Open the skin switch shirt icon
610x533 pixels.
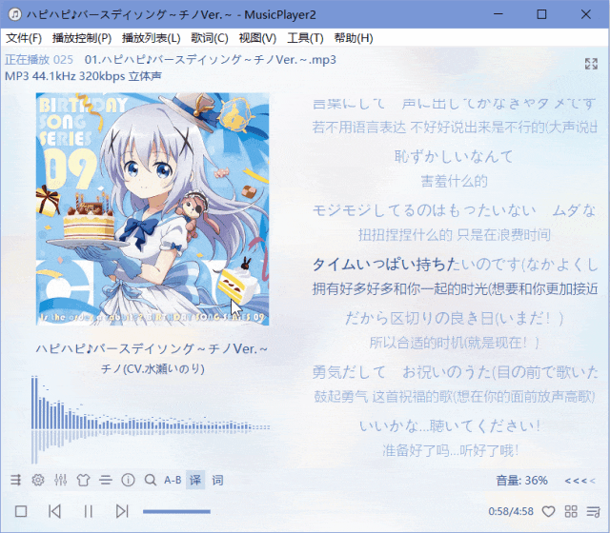click(x=83, y=480)
